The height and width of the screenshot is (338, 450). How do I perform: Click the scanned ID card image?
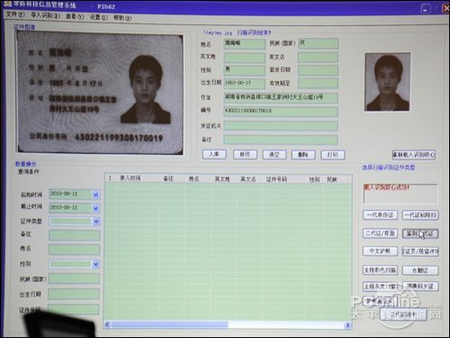pos(100,93)
